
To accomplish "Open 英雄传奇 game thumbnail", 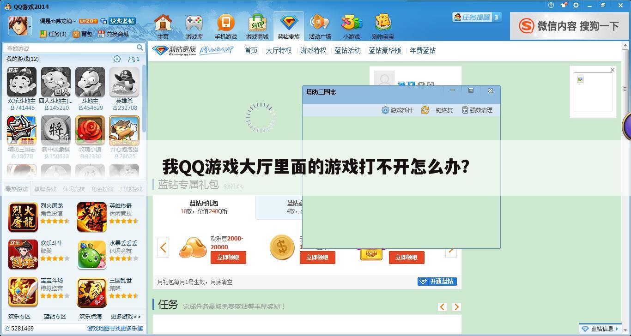I will tap(92, 217).
